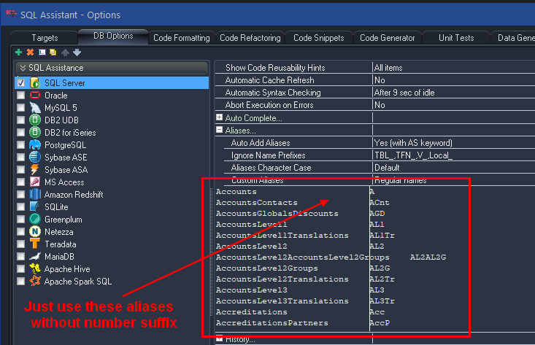Image resolution: width=535 pixels, height=345 pixels.
Task: Enable the MariaDB checkbox
Action: [21, 256]
